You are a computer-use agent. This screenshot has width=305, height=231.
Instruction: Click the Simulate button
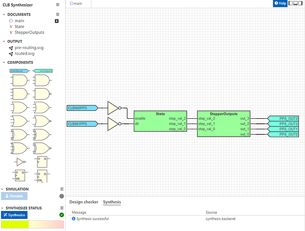(14, 196)
